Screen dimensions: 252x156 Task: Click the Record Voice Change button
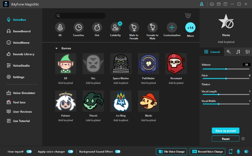pos(208,152)
